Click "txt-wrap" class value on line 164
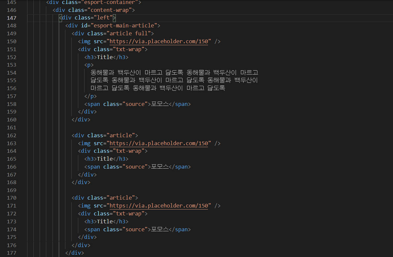 [129, 151]
